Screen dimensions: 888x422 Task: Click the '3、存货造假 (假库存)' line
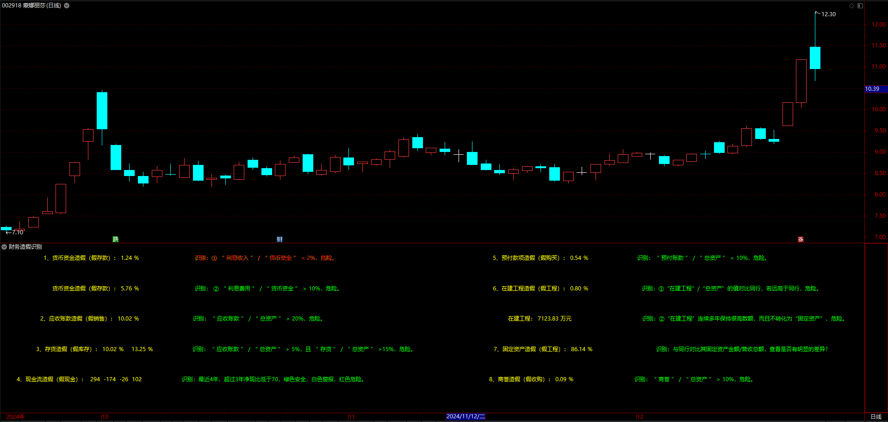click(94, 349)
